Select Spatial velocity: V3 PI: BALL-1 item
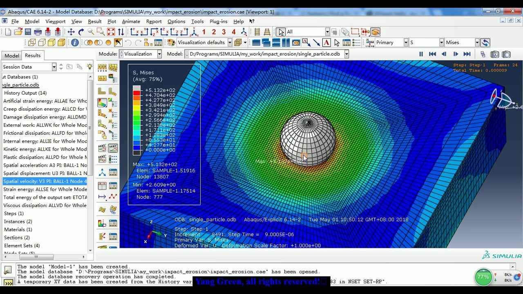Image resolution: width=523 pixels, height=294 pixels. pos(45,181)
